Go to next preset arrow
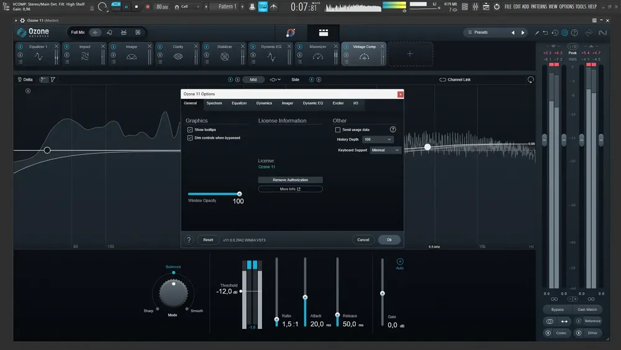Screen dimensions: 621x350 523,32
